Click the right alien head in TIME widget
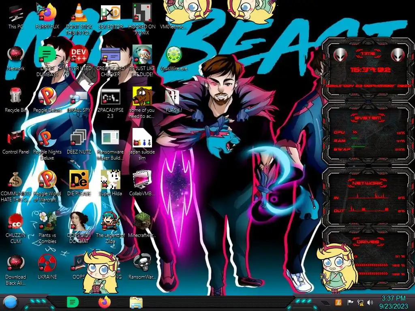Screen dimensions: 415x311 [x=398, y=55]
